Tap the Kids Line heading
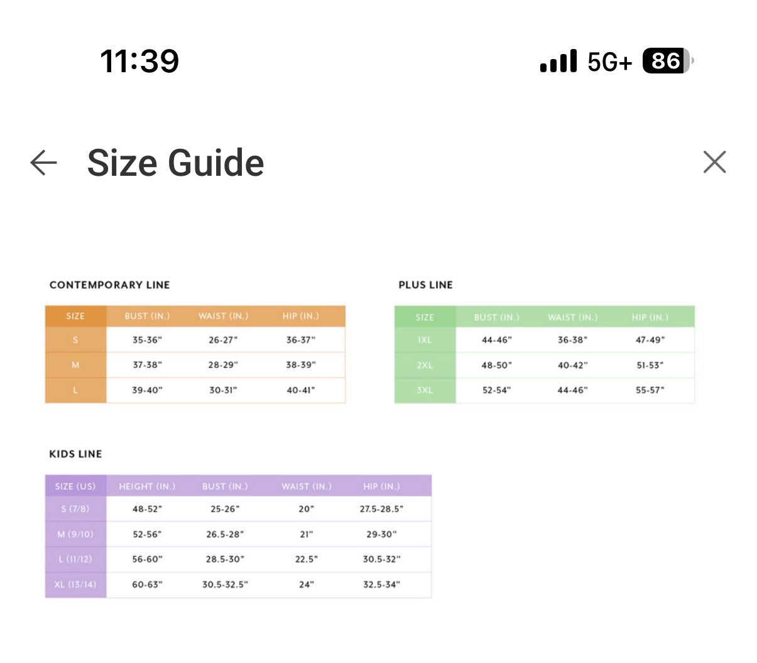The width and height of the screenshot is (757, 663). [75, 454]
